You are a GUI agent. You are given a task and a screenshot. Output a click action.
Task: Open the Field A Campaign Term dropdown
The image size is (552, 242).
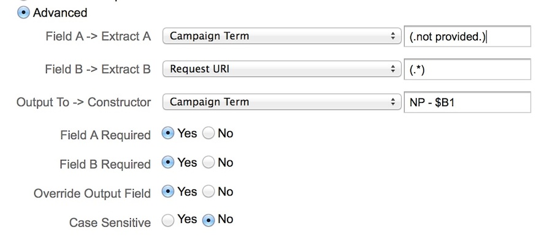pyautogui.click(x=282, y=36)
